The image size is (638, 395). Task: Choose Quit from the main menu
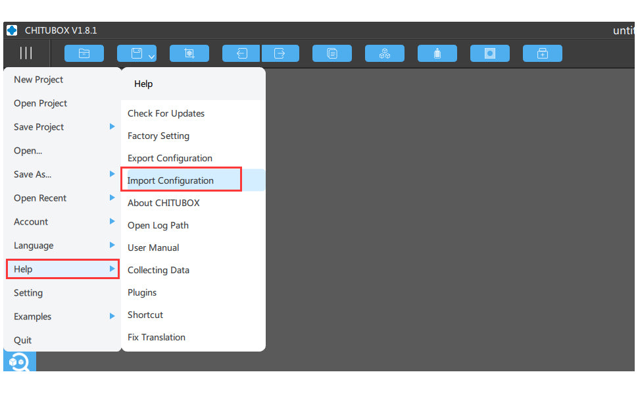[62, 340]
